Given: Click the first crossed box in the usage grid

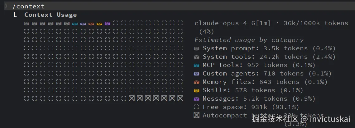Looking at the screenshot, I should (x=132, y=98).
